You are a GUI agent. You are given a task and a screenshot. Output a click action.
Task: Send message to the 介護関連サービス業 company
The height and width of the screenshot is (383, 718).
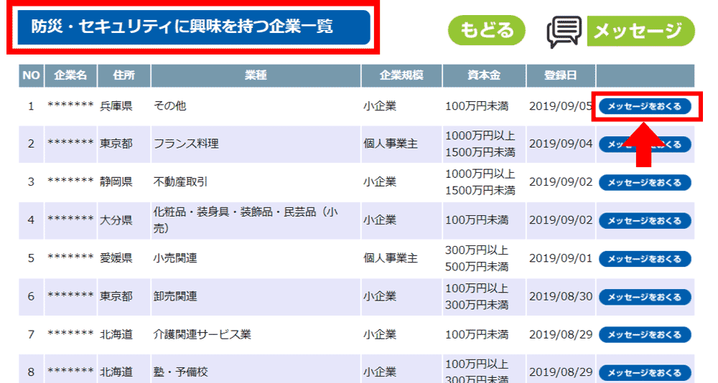coord(644,335)
